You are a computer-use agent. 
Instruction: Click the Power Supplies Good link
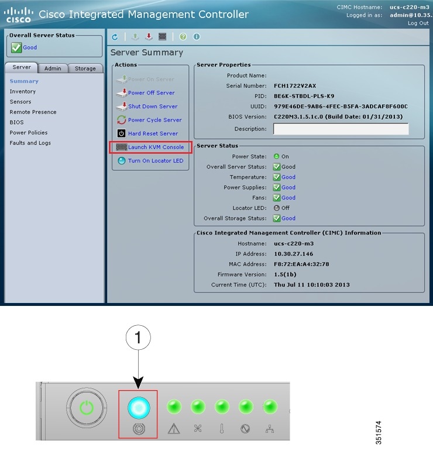[288, 187]
